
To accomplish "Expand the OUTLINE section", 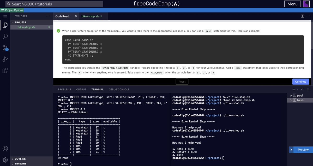I will 18,159.
